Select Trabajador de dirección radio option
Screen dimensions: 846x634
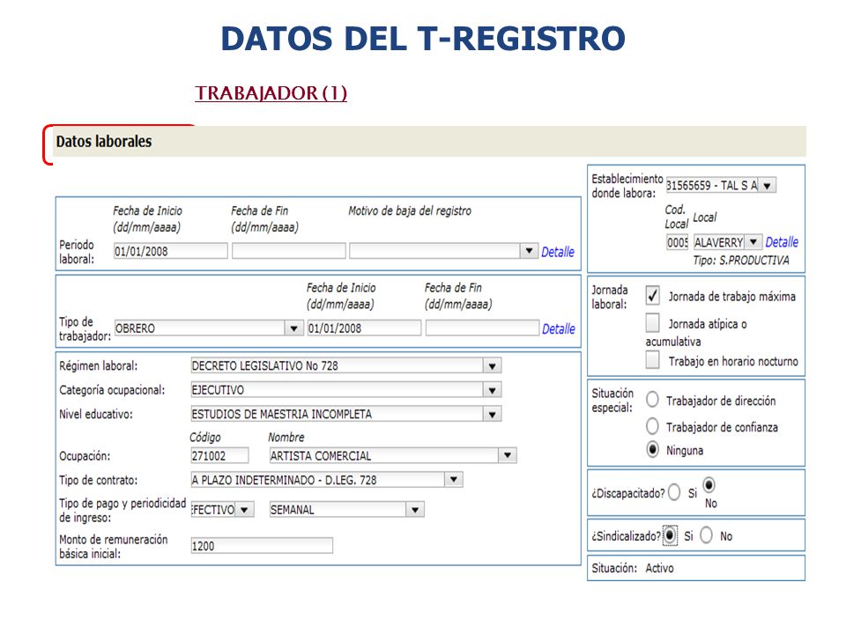pos(652,400)
